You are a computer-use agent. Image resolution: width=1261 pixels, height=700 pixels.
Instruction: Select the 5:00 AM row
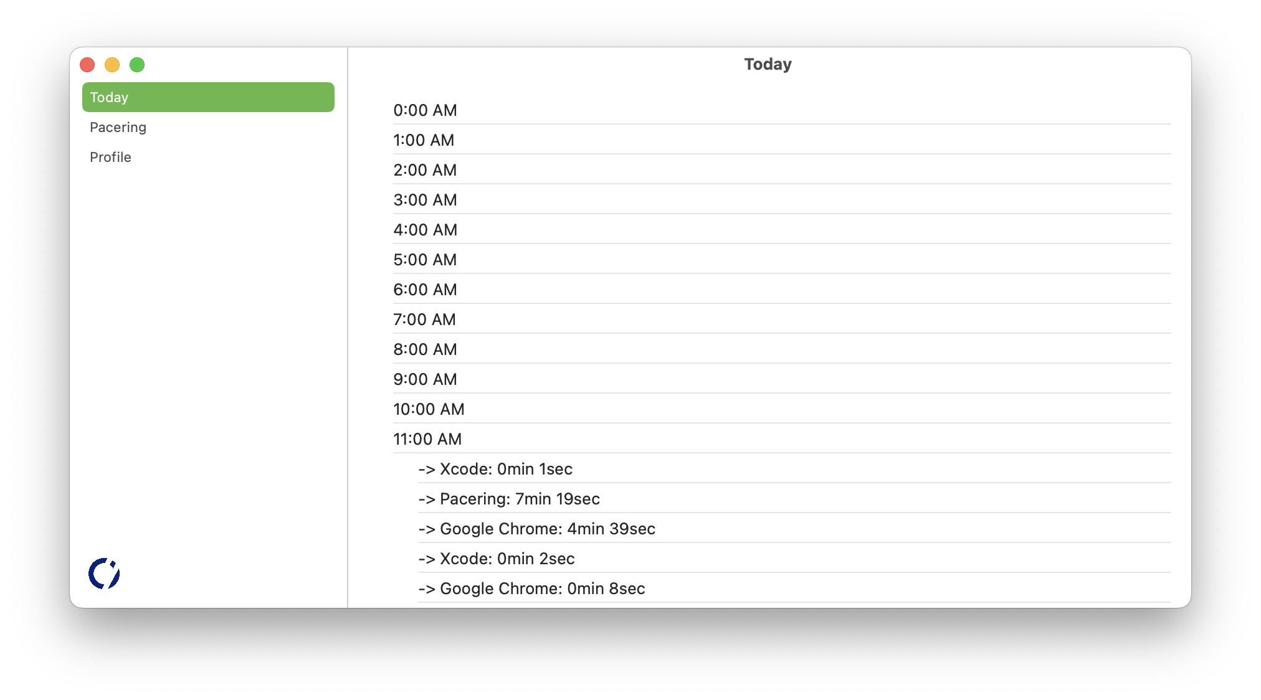tap(782, 260)
